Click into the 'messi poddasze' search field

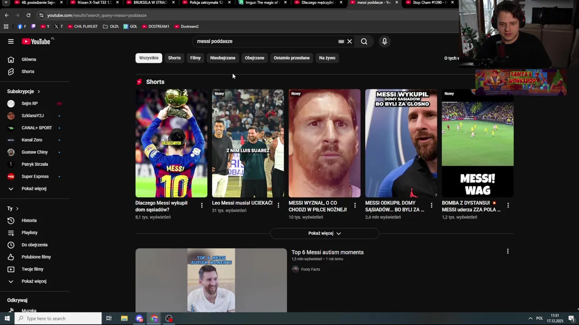click(x=266, y=42)
